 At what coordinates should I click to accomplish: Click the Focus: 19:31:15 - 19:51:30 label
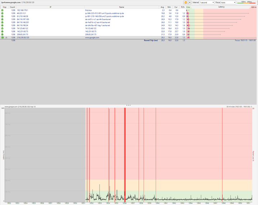tap(245, 40)
